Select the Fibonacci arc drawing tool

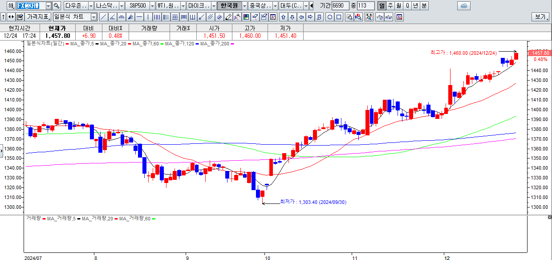point(122,17)
